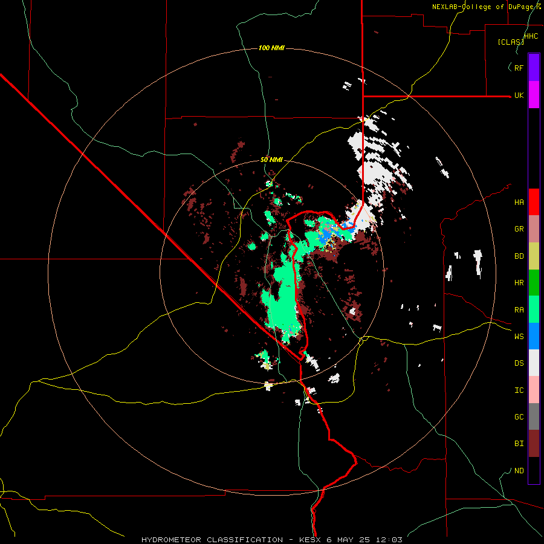Click the 'WS' legend label
Screen dimensions: 544x544
(x=519, y=336)
